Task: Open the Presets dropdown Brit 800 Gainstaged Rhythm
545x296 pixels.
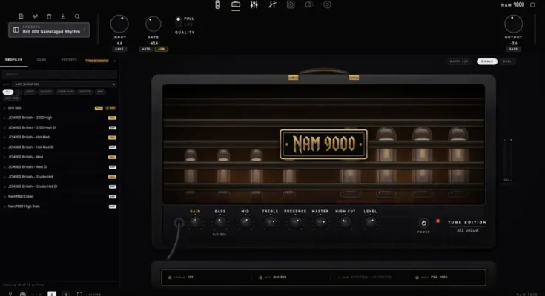Action: [x=49, y=30]
